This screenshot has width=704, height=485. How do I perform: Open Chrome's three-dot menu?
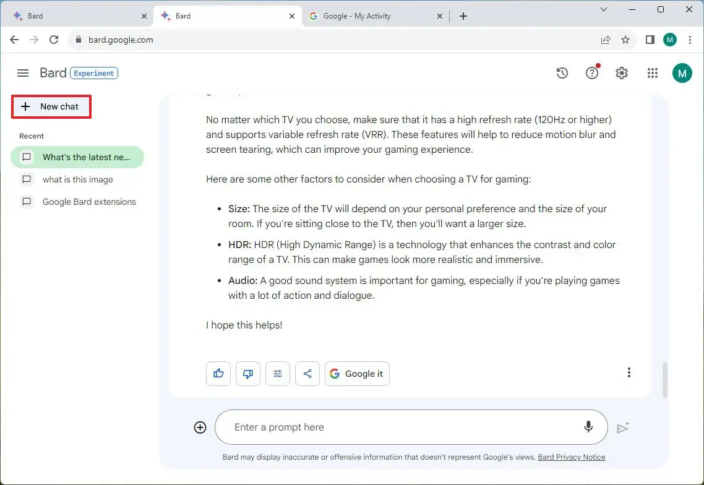click(x=690, y=39)
